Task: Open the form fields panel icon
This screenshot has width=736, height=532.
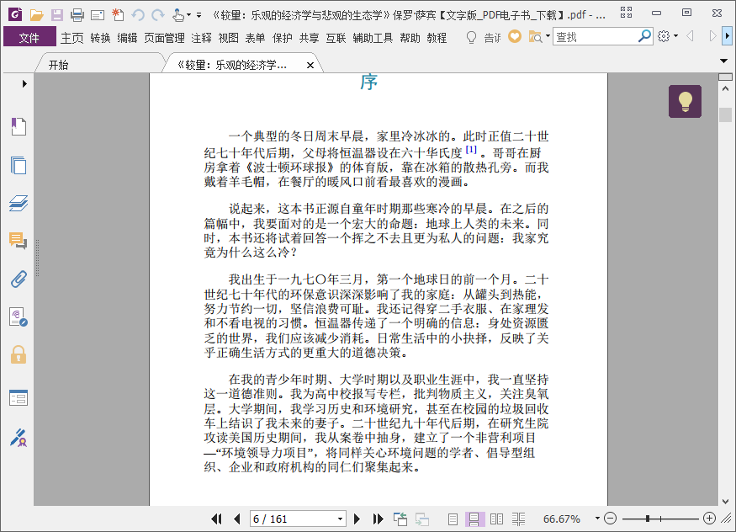Action: point(19,398)
